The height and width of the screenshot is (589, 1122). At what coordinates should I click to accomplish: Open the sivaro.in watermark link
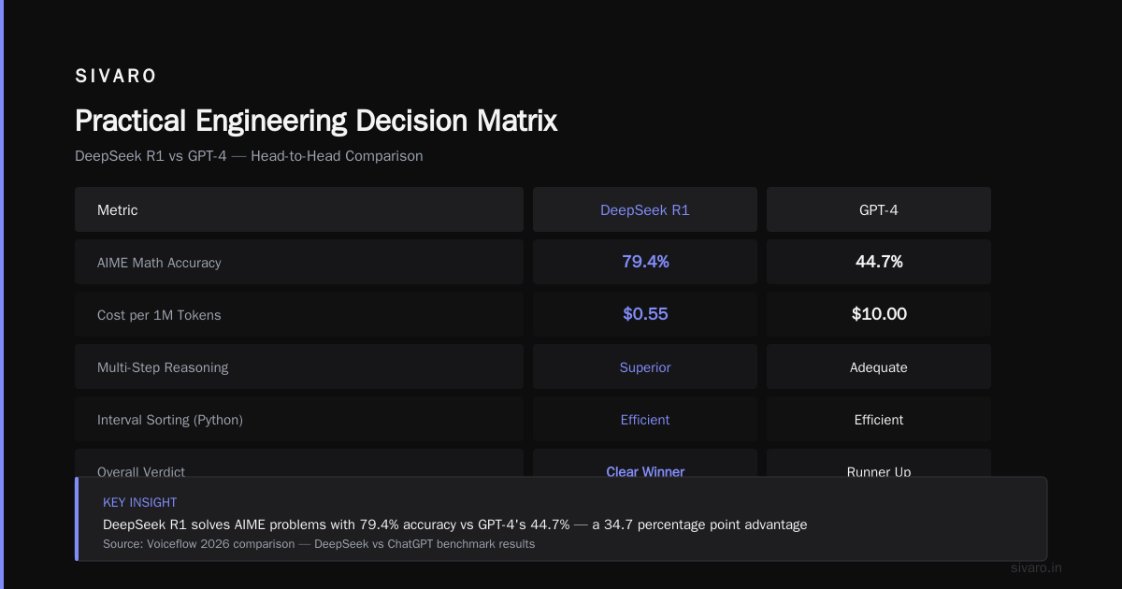[x=1037, y=567]
